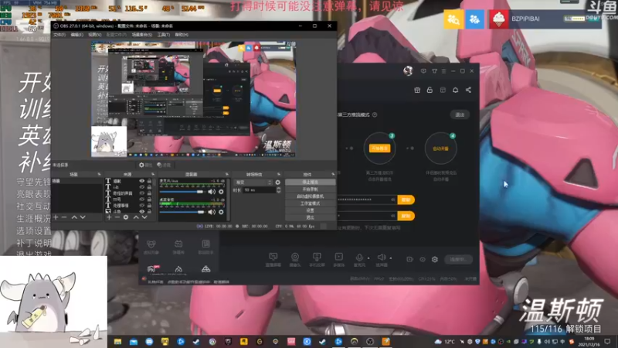The width and height of the screenshot is (618, 348).
Task: Click 停止推流 in OBS Controls
Action: pos(311,183)
